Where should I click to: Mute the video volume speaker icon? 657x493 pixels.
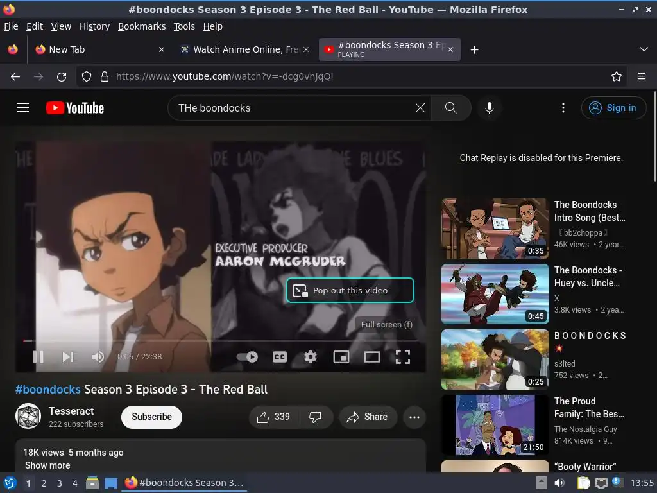click(x=98, y=357)
